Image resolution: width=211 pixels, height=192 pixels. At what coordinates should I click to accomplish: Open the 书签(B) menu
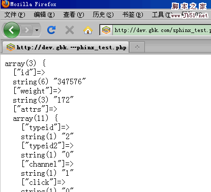[133, 15]
